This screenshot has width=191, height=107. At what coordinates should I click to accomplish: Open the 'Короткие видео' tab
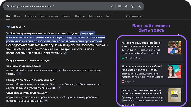tap(49, 16)
